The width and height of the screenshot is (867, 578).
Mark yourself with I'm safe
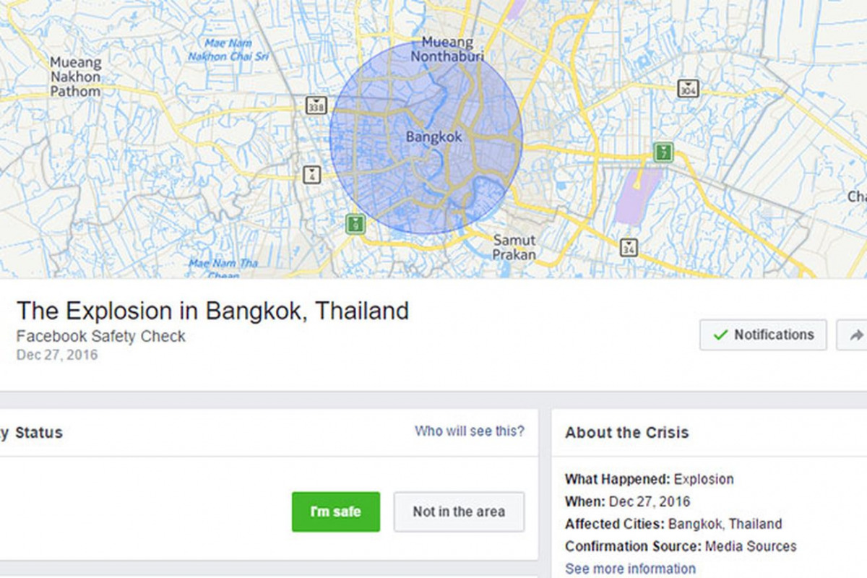tap(336, 512)
